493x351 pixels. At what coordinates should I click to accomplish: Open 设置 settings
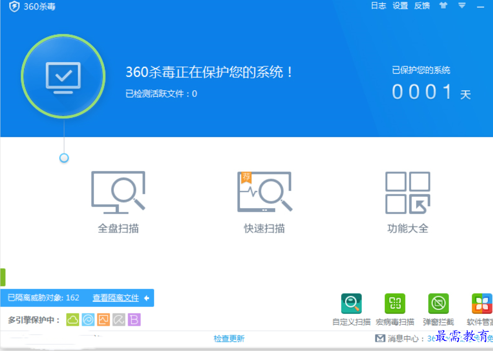tap(400, 6)
